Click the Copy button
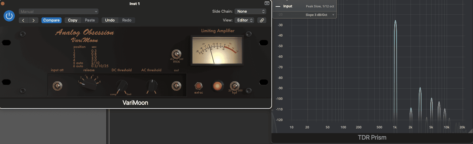Screen dimensions: 473x144 [x=73, y=20]
